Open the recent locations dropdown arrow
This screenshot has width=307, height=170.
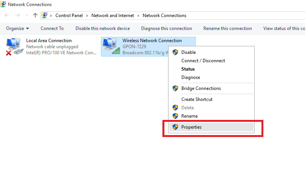point(27,16)
